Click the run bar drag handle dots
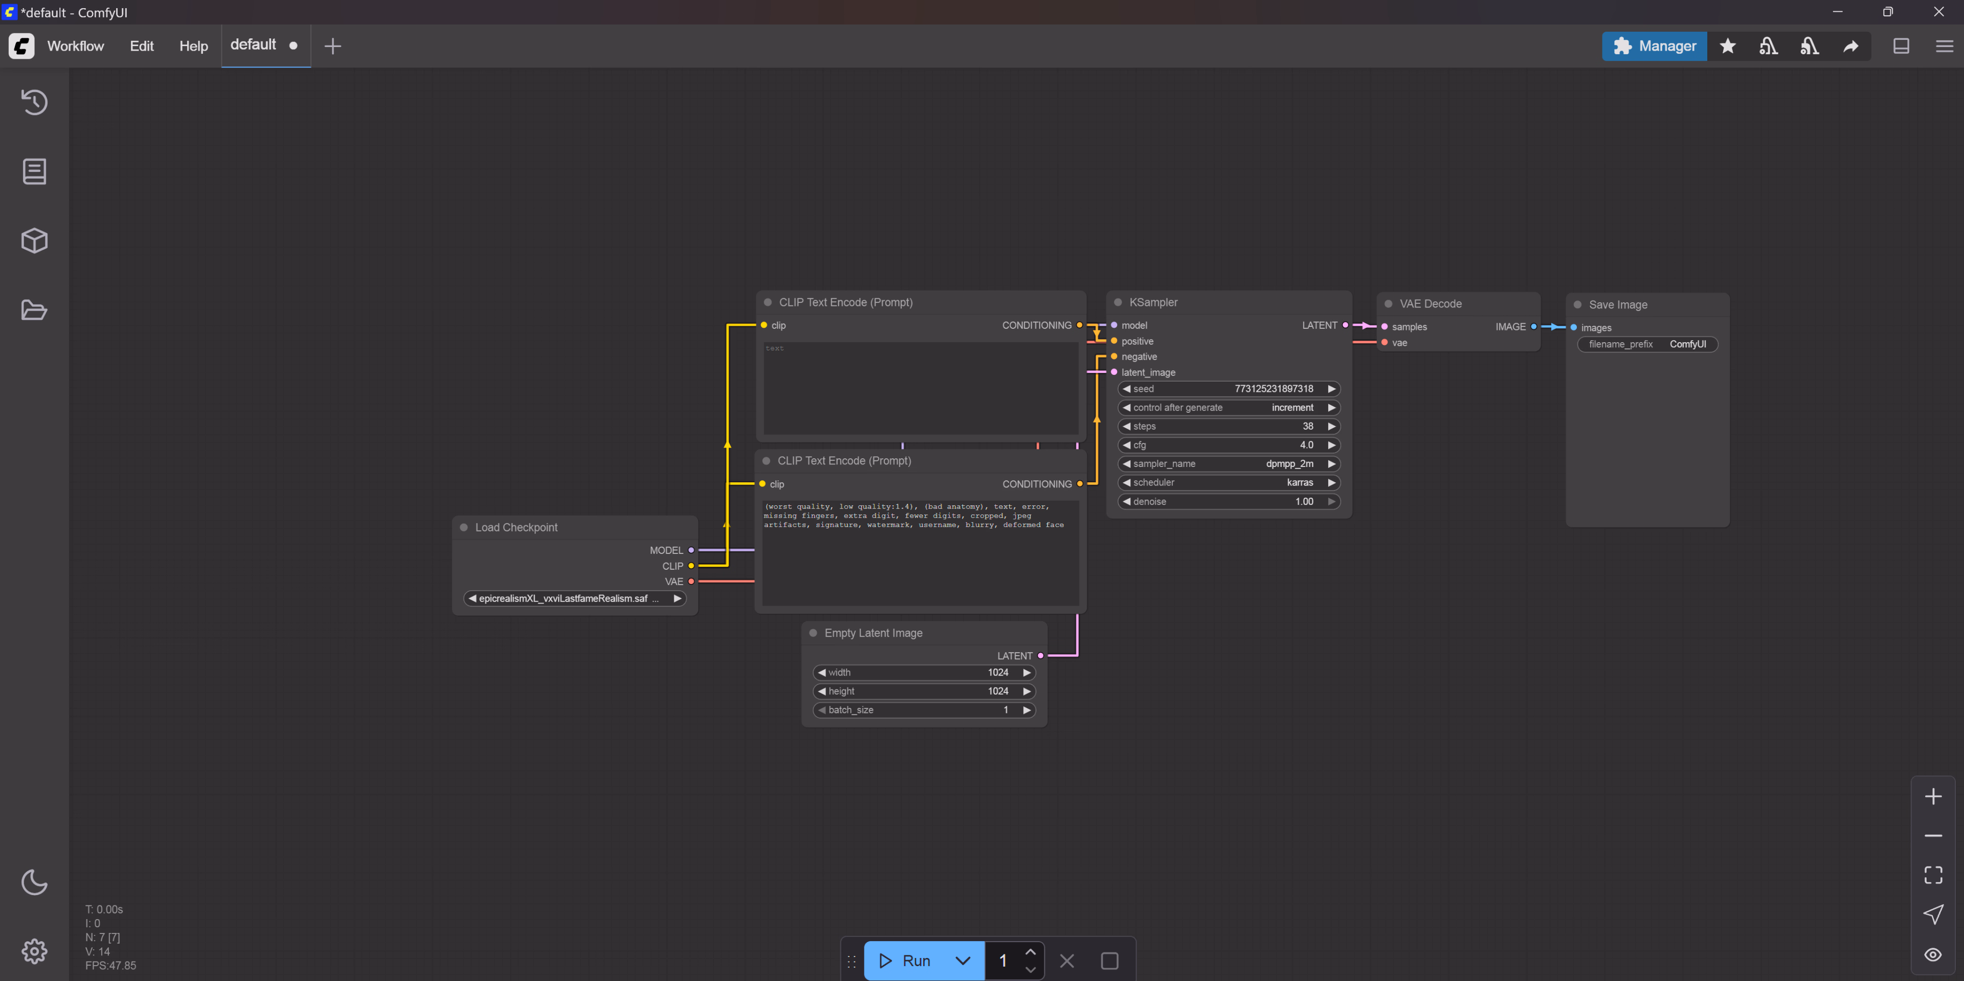This screenshot has width=1964, height=981. 852,961
